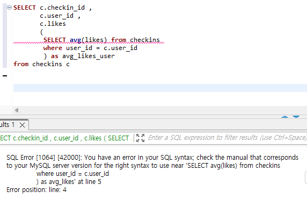This screenshot has height=220, width=307.
Task: Click the 'SELECT c.checkin_id ,' first line
Action: pos(53,8)
